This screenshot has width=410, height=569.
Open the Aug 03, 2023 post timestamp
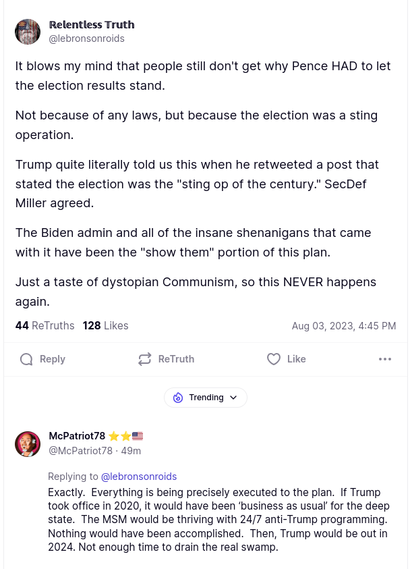click(343, 326)
